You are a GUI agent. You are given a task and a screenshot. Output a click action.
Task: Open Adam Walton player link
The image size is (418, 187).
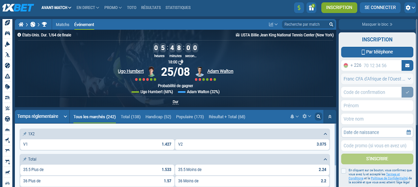coord(220,71)
